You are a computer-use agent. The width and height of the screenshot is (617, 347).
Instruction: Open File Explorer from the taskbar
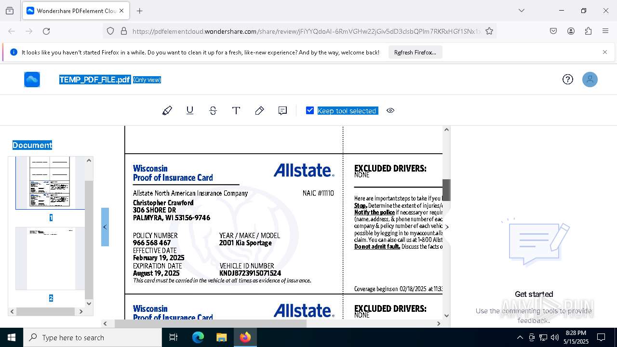(x=221, y=337)
